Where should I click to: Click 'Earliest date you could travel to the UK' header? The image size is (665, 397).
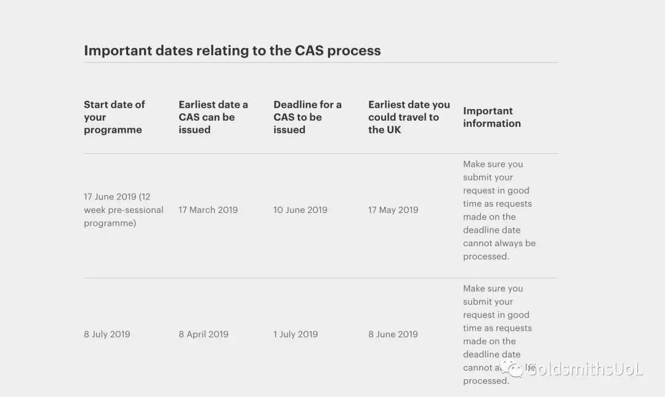(409, 117)
